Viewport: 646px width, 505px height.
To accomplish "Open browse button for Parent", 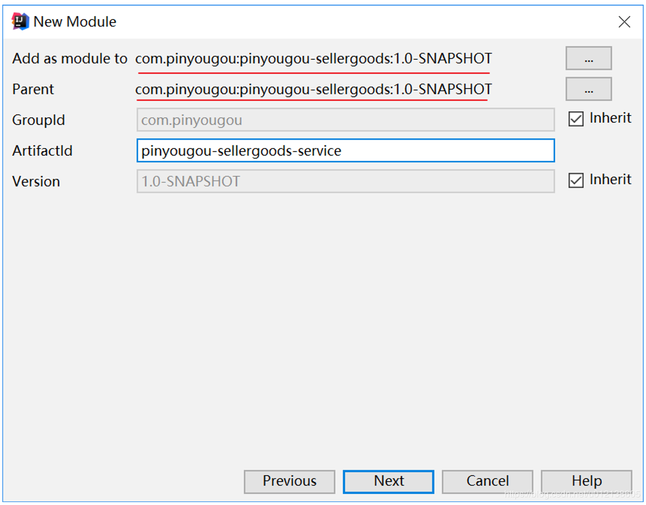I will 588,89.
